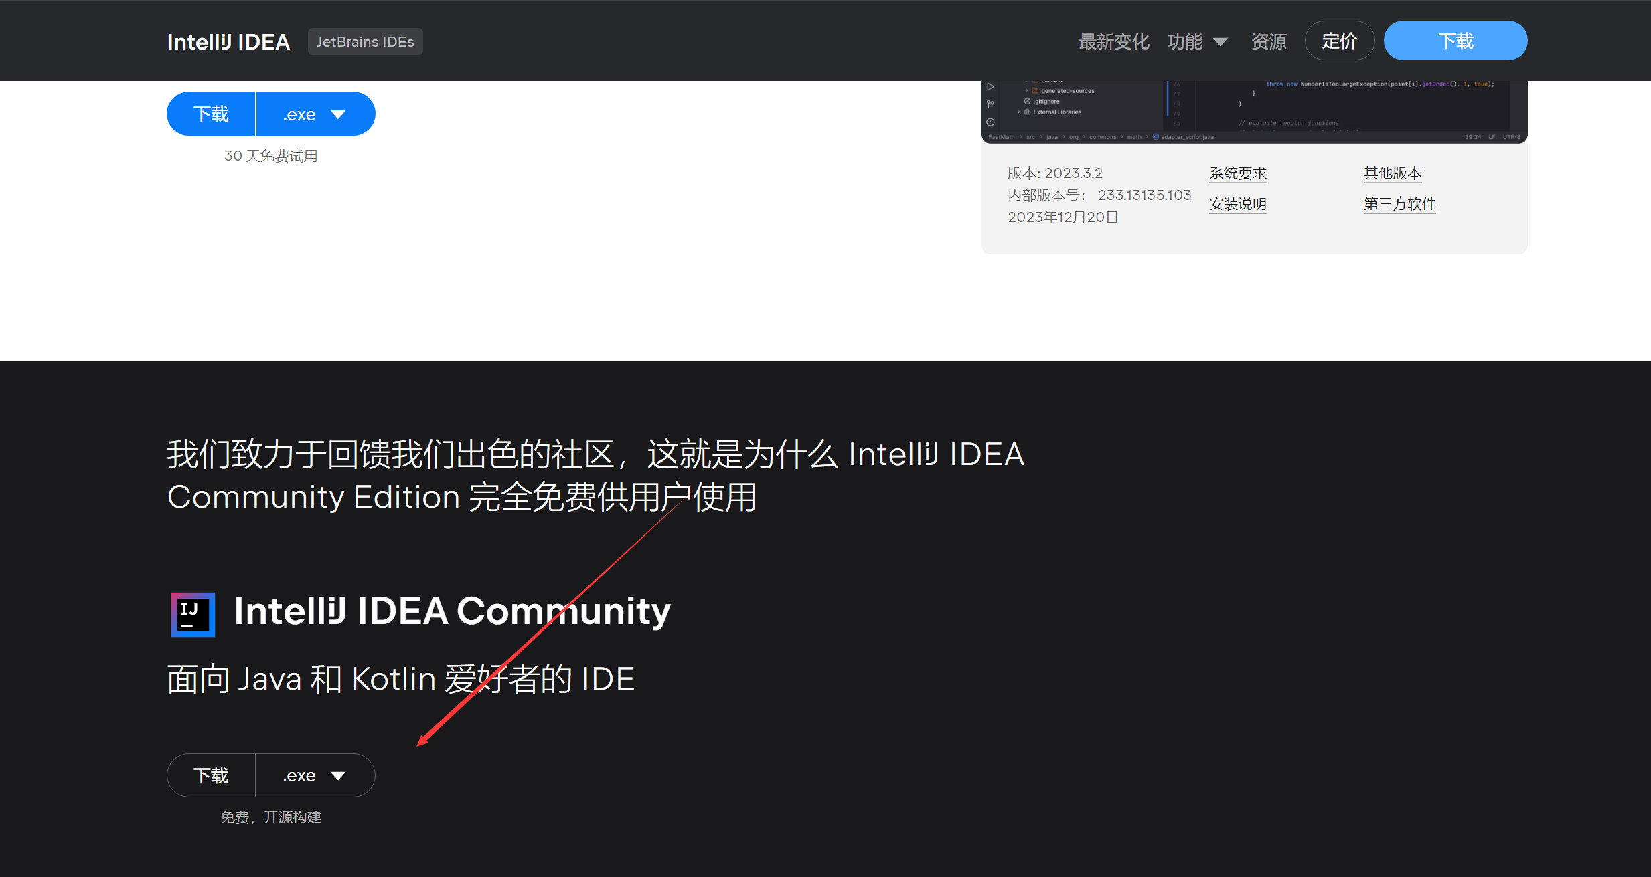Click the 免费，开源构建 caption
The image size is (1651, 877).
[270, 817]
